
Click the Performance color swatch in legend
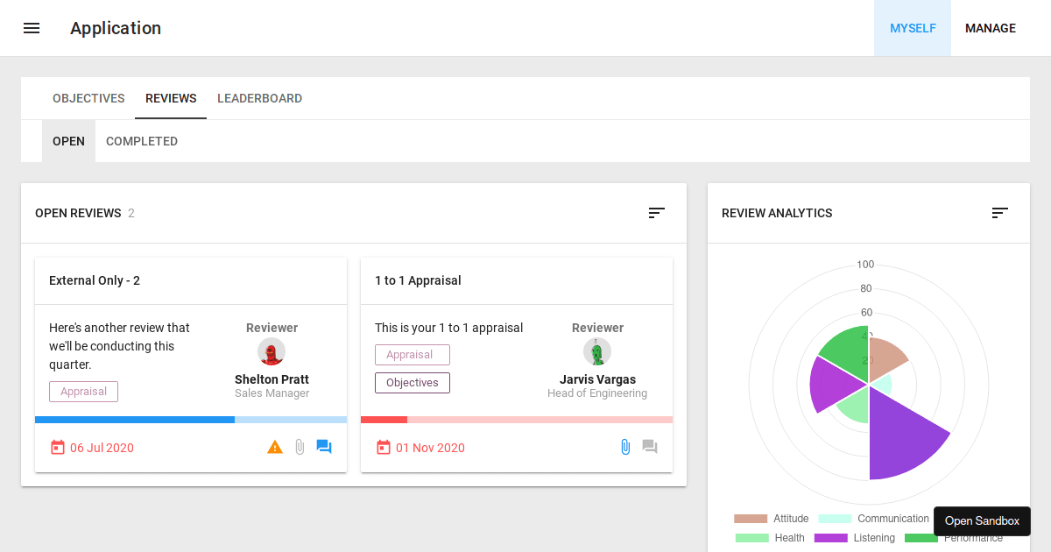click(921, 537)
